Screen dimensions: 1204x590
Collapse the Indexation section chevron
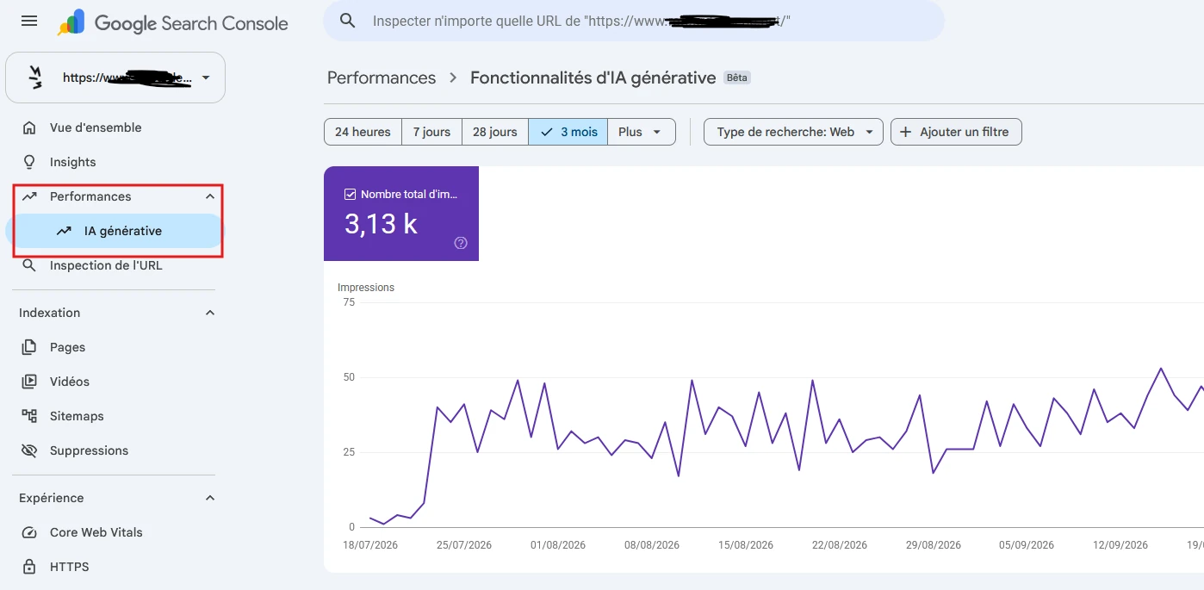point(210,313)
